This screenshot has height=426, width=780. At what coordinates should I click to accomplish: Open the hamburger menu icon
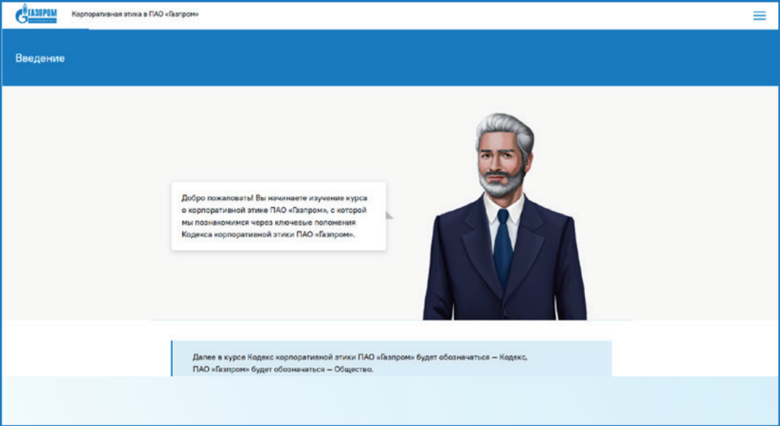759,16
